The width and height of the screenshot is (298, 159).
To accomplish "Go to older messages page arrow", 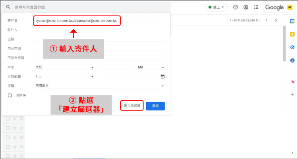I will pos(276,20).
